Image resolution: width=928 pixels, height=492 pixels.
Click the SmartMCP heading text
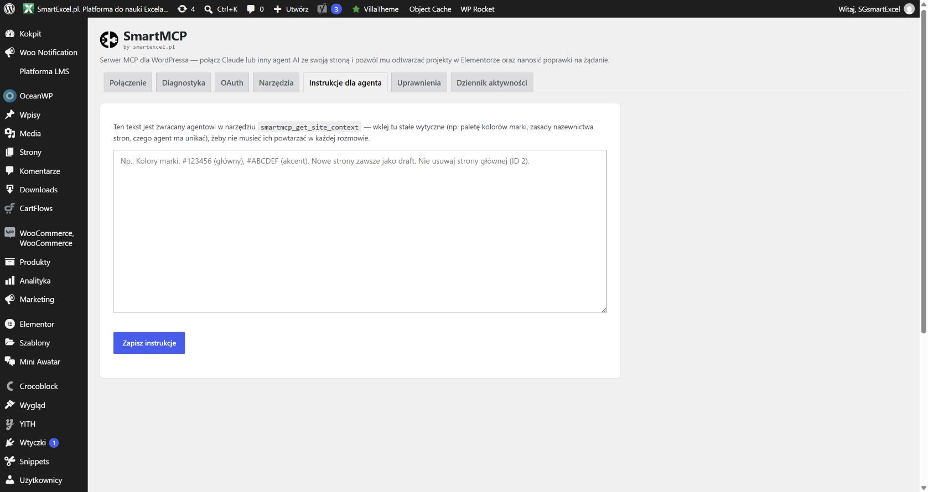point(155,36)
